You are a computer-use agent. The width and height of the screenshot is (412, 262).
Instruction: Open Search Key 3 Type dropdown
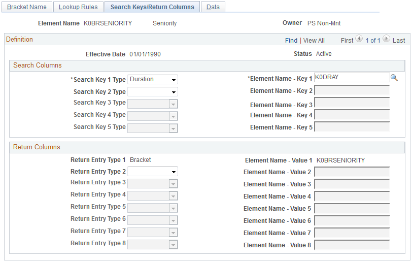(152, 104)
